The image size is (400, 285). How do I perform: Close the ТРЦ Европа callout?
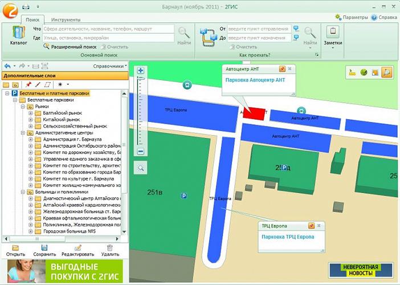(319, 226)
